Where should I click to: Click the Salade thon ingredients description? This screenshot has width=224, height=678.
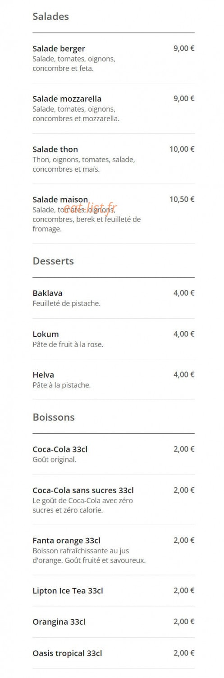84,165
